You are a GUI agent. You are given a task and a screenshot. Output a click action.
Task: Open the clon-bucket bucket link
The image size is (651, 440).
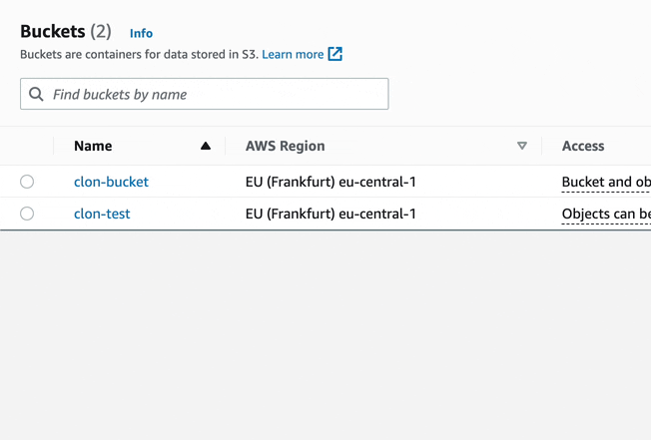[x=111, y=182]
